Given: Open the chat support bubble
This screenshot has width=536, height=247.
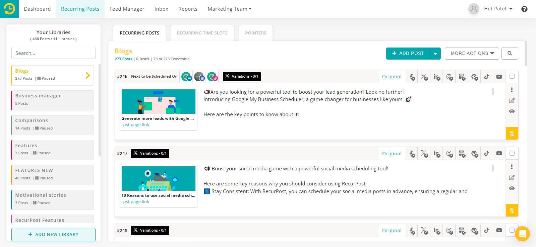Looking at the screenshot, I should (522, 234).
